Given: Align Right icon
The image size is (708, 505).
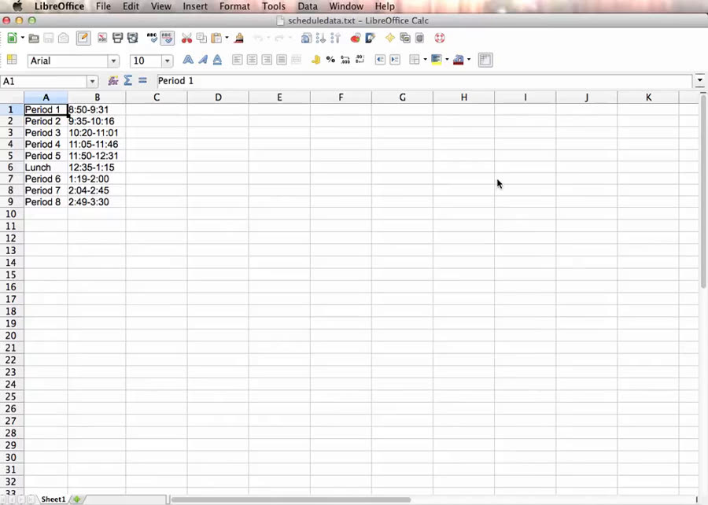Looking at the screenshot, I should pos(267,60).
